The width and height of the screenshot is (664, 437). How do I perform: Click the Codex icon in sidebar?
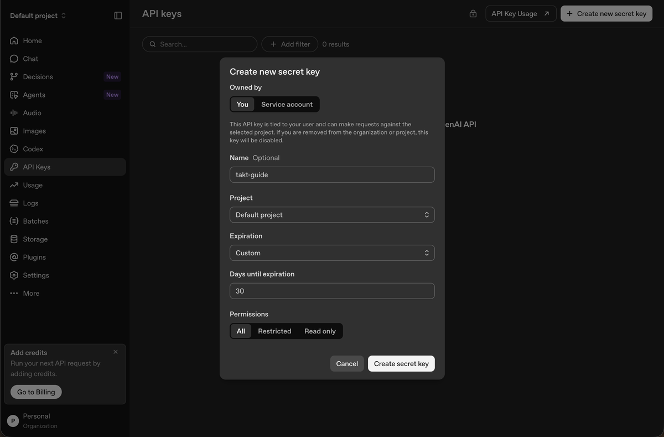coord(14,149)
